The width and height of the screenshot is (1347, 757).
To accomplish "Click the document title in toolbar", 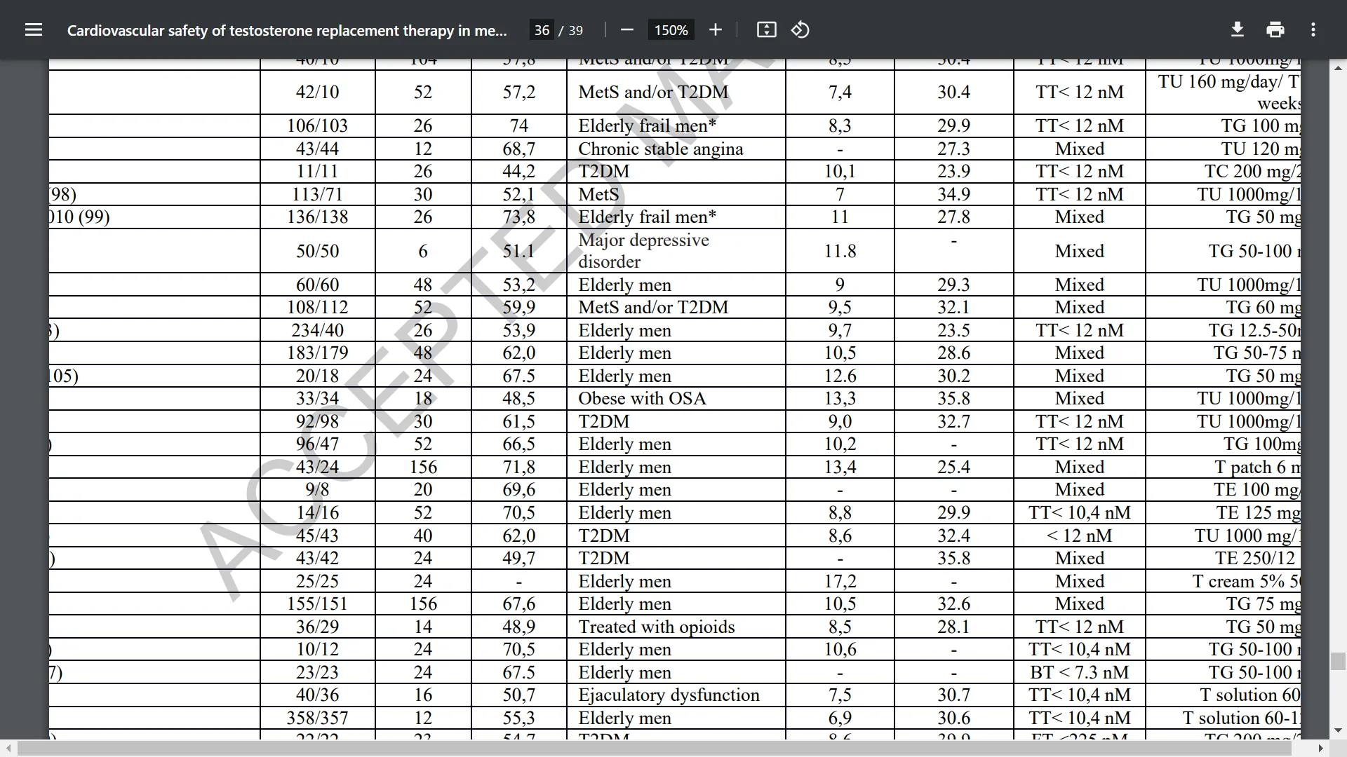I will [287, 30].
